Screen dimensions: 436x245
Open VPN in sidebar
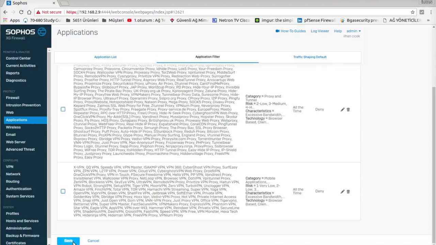[10, 167]
